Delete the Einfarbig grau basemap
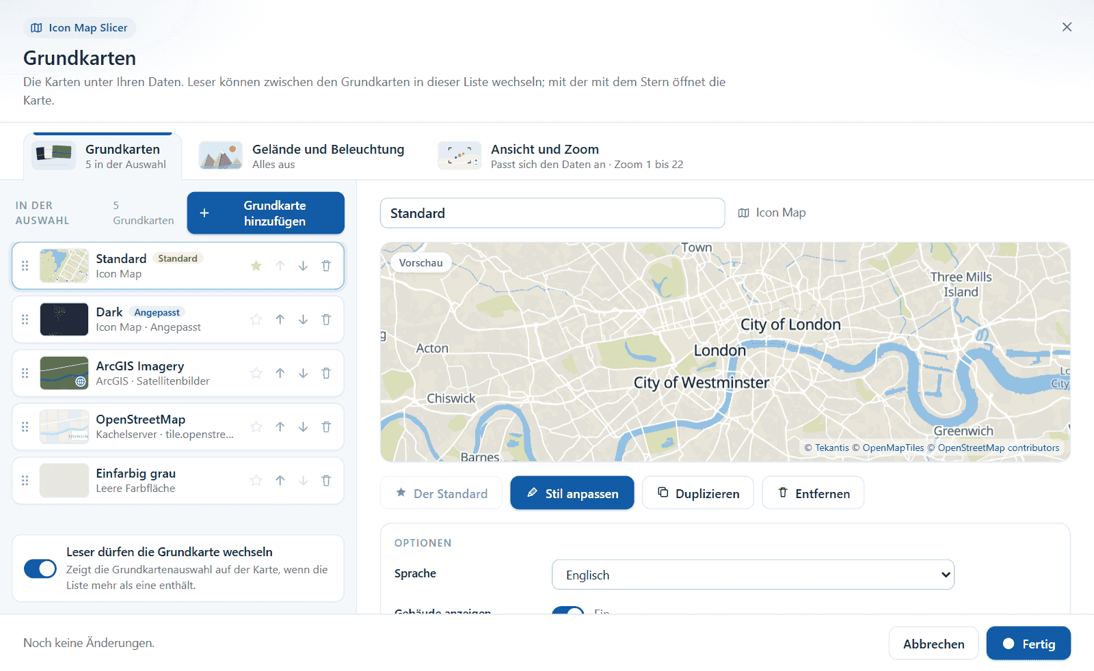1094x671 pixels. click(326, 480)
